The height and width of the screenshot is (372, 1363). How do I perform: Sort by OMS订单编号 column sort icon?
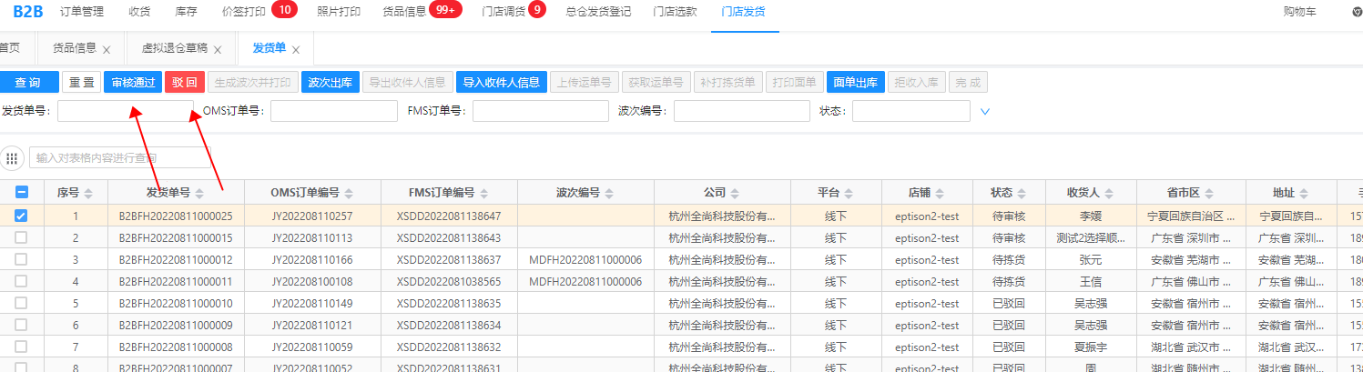click(x=349, y=193)
